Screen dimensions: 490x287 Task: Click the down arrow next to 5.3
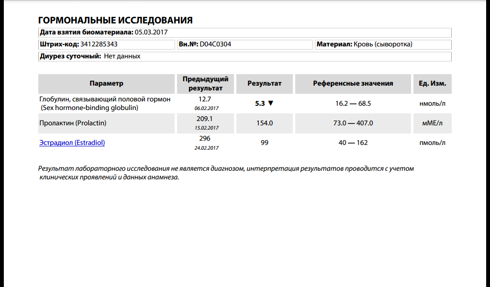270,103
